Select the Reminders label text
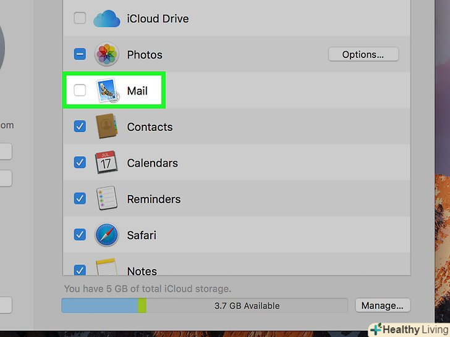The width and height of the screenshot is (450, 337). click(154, 199)
